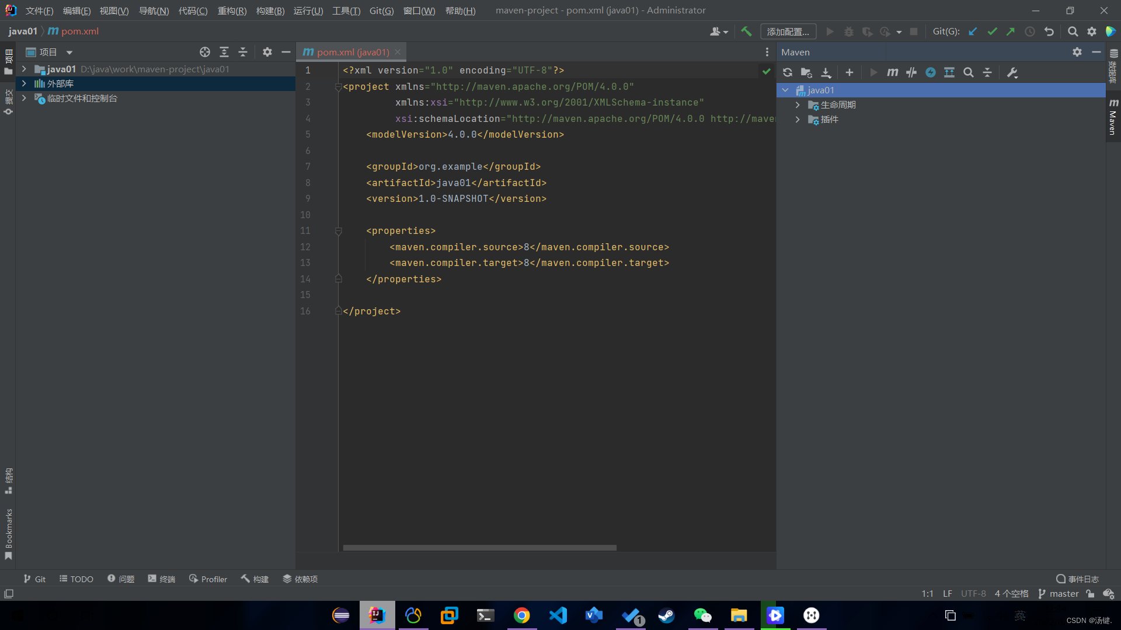
Task: Open the 依赖项 tool window
Action: (x=300, y=579)
